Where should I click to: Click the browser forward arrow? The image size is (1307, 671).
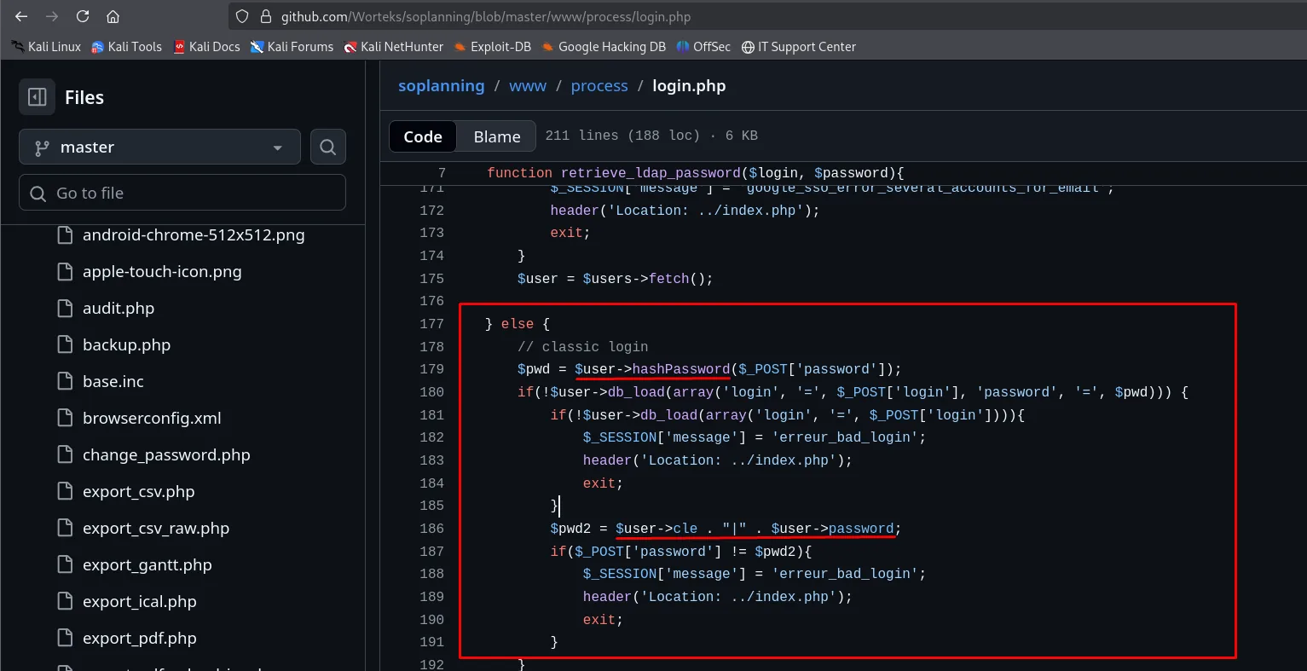pos(52,16)
